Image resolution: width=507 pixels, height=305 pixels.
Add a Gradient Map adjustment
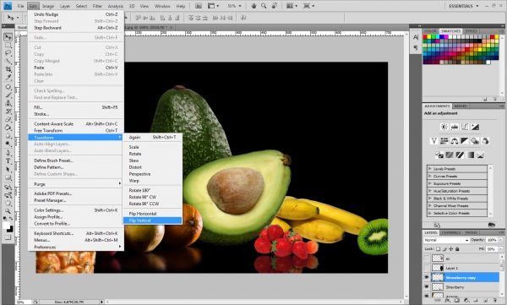coord(470,155)
